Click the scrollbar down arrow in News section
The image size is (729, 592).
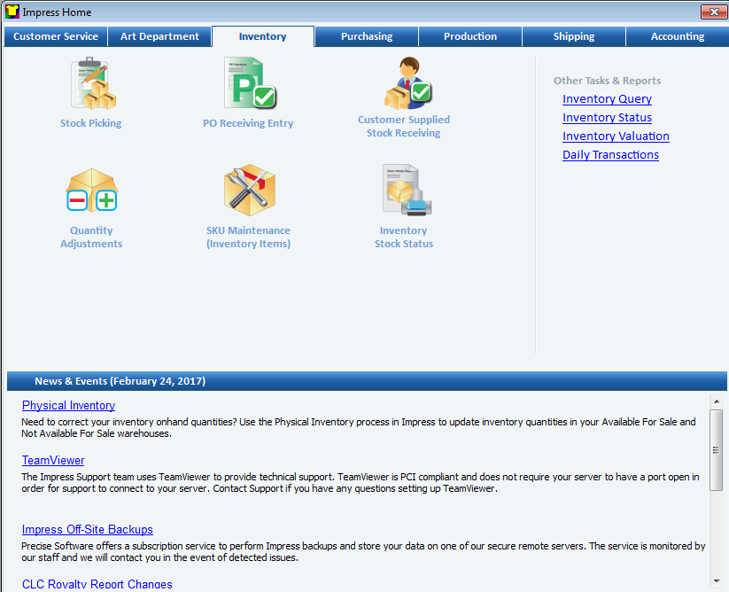pos(717,580)
